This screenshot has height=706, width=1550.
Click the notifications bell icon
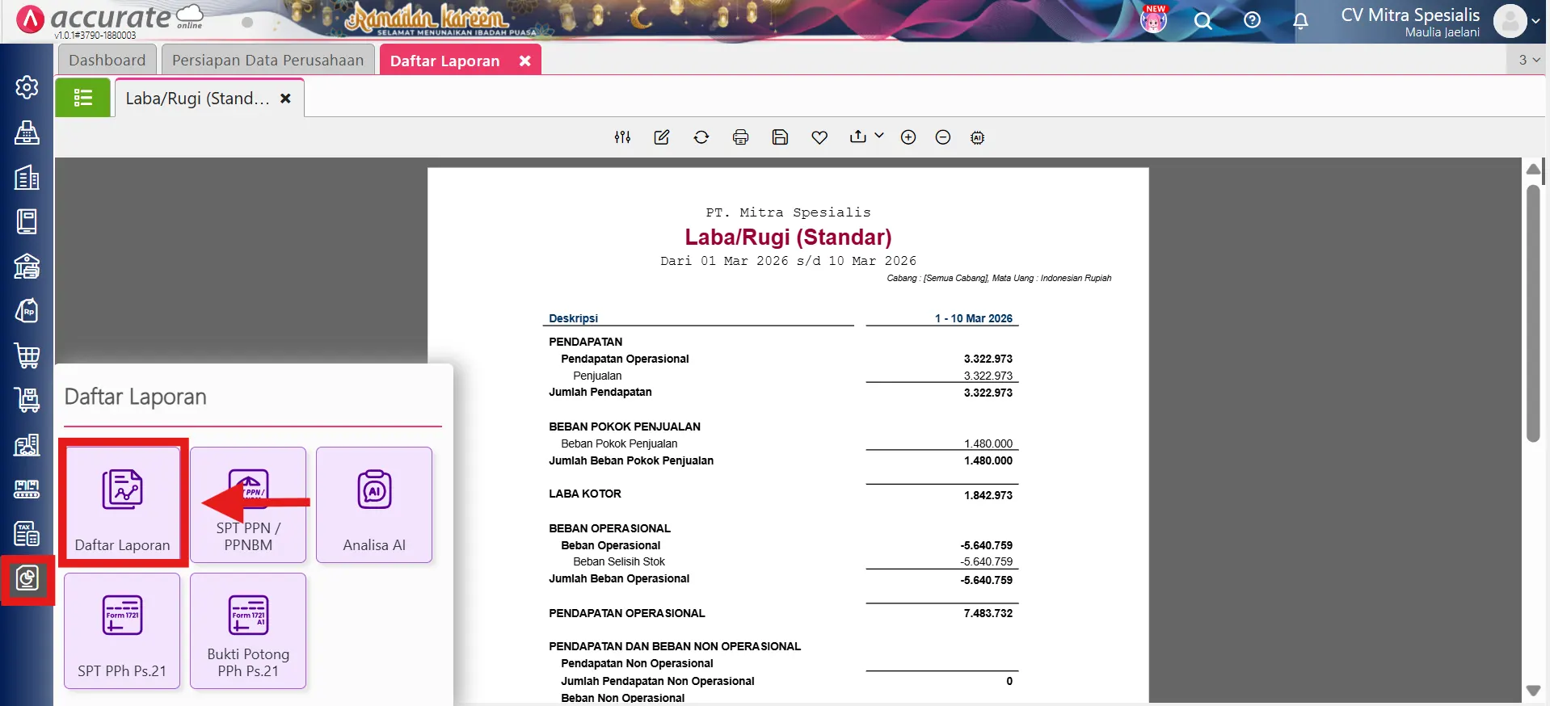click(x=1300, y=21)
